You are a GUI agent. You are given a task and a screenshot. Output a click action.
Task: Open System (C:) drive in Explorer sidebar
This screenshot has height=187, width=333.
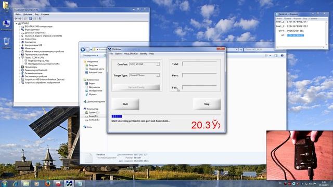93,112
